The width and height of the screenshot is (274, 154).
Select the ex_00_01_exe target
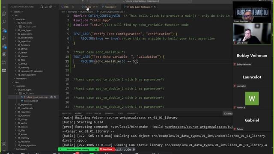tap(29, 27)
